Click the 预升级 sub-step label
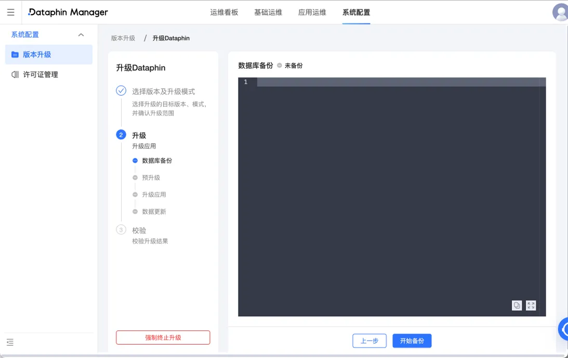 [x=151, y=178]
